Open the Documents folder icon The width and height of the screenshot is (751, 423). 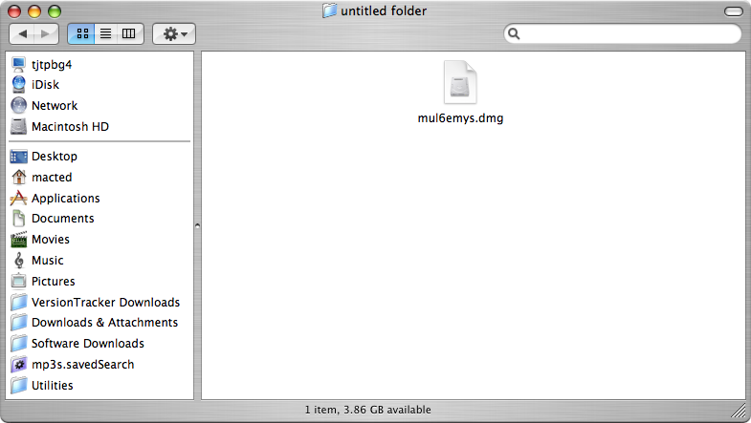tap(18, 219)
